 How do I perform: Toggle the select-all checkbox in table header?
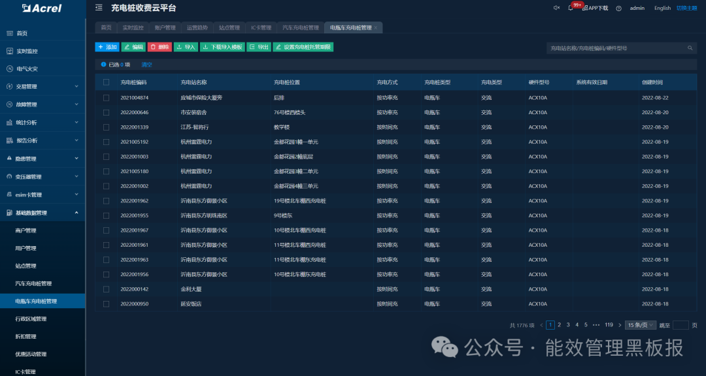point(107,82)
